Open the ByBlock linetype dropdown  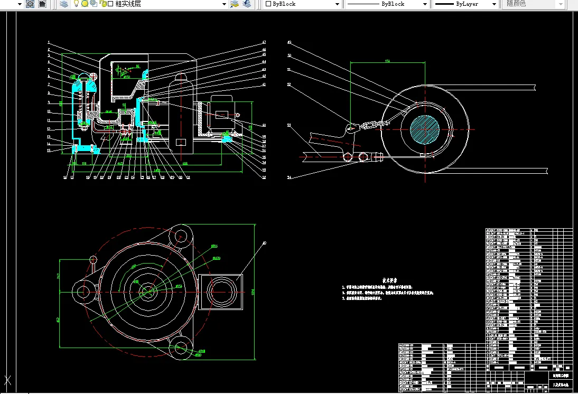pos(425,4)
